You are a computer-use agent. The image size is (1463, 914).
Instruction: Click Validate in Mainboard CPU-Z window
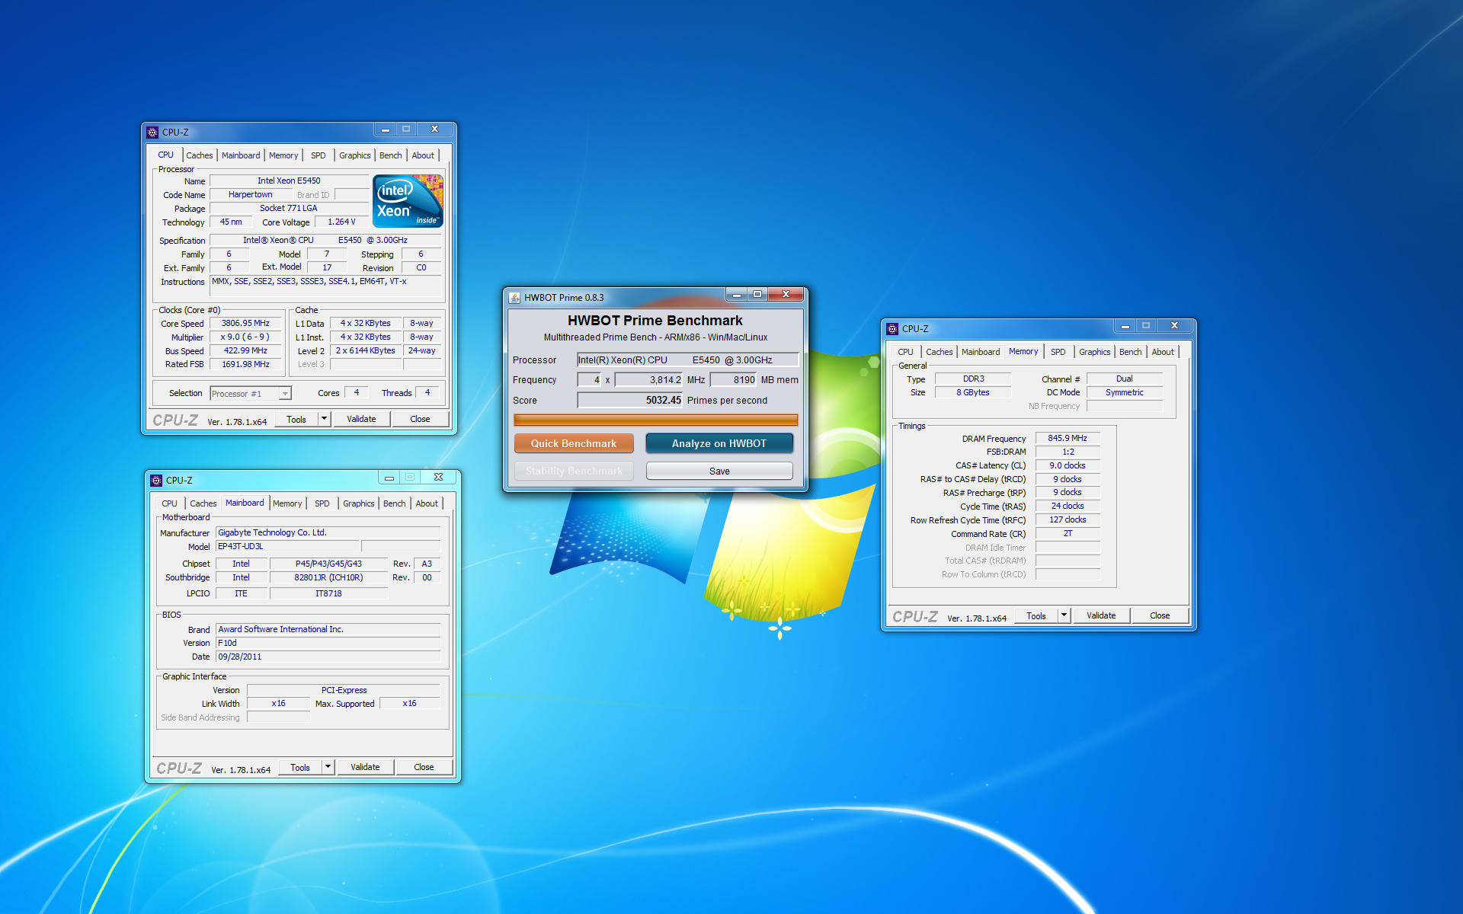click(x=365, y=767)
